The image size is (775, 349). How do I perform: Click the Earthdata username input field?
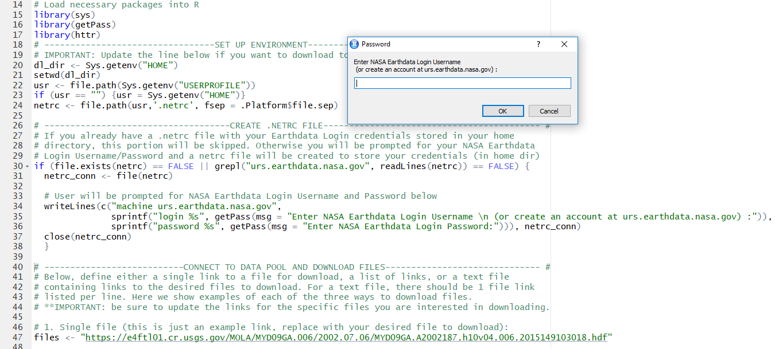pyautogui.click(x=462, y=84)
